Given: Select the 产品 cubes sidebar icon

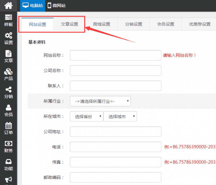Looking at the screenshot, I should coord(8,74).
